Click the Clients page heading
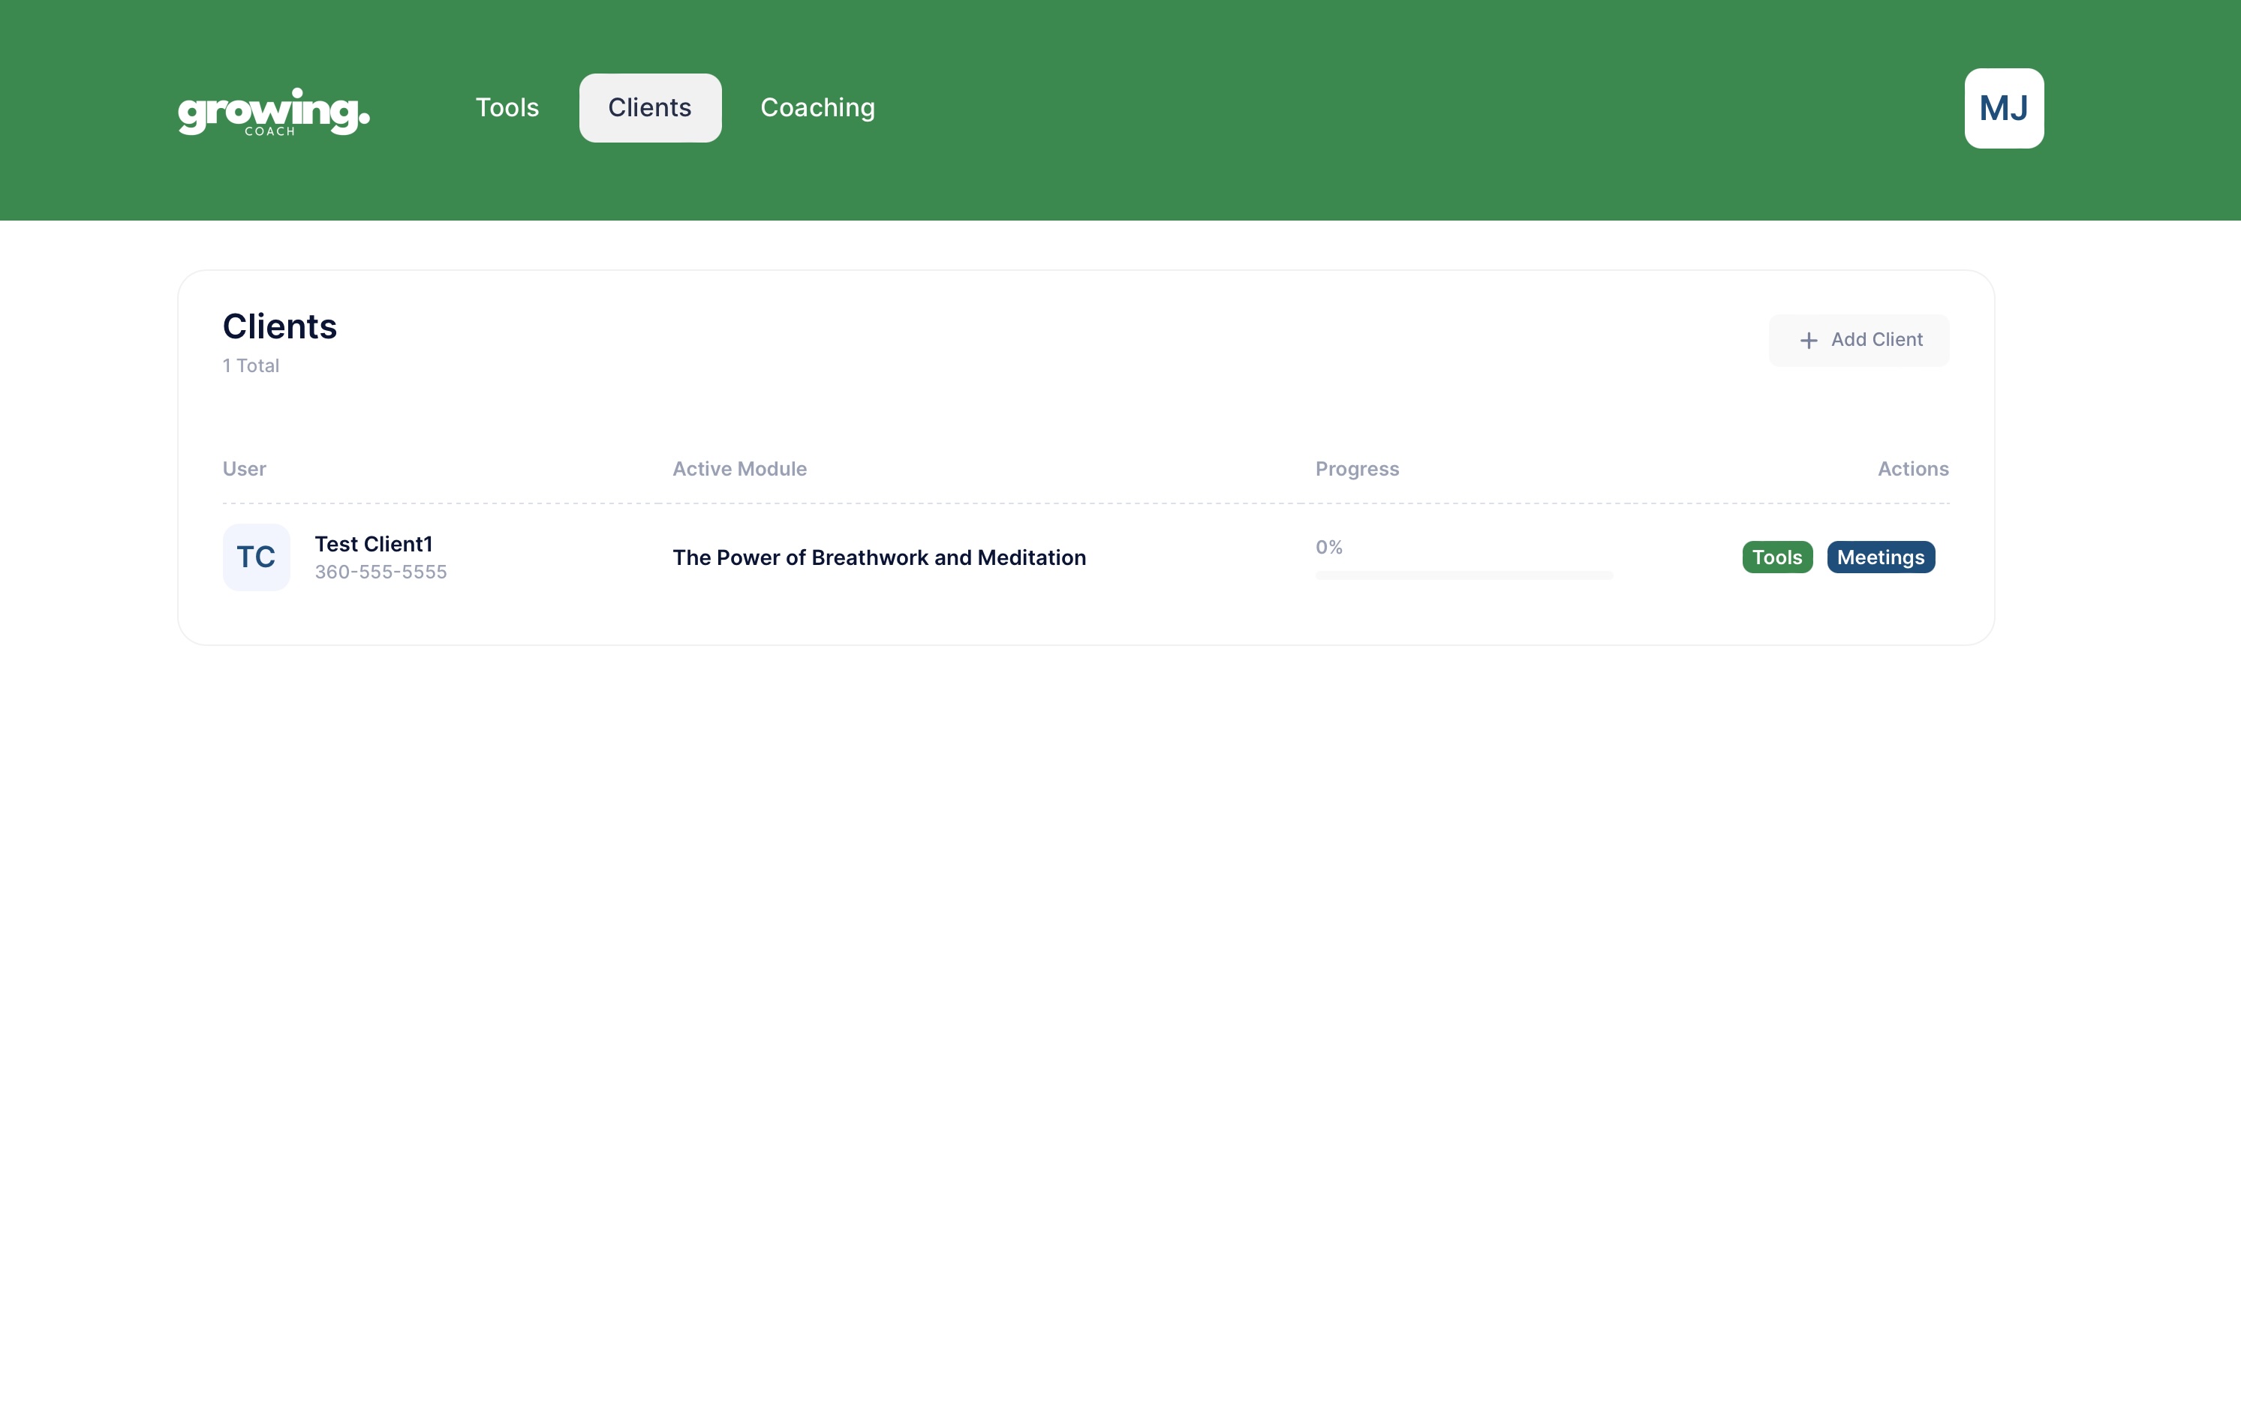Image resolution: width=2241 pixels, height=1409 pixels. 279,326
